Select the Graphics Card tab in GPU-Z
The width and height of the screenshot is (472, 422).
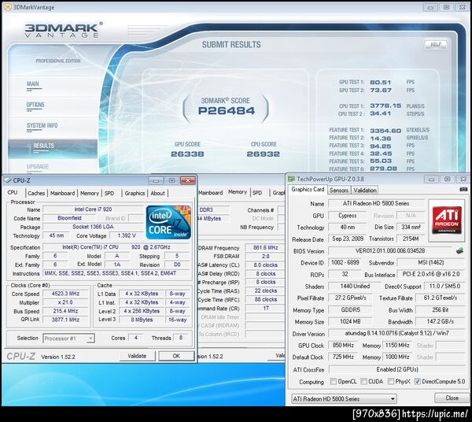(x=308, y=189)
